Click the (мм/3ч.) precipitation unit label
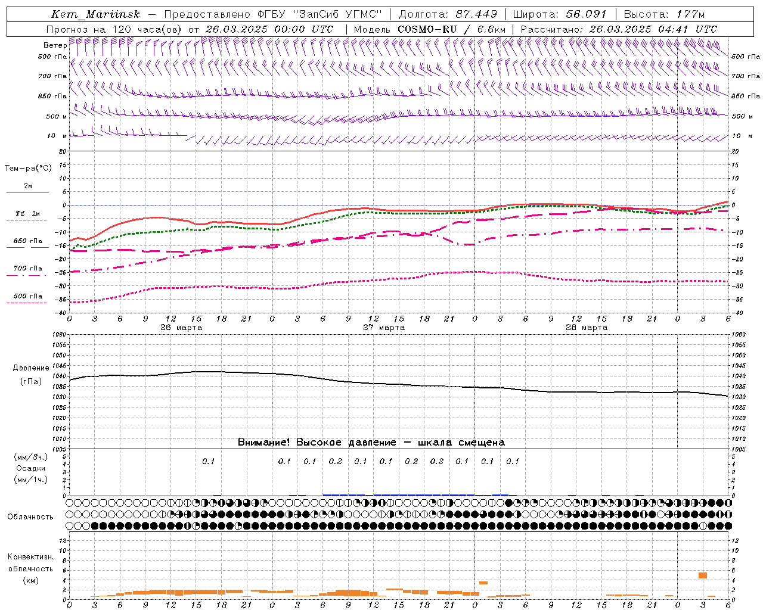This screenshot has width=763, height=610. 31,457
